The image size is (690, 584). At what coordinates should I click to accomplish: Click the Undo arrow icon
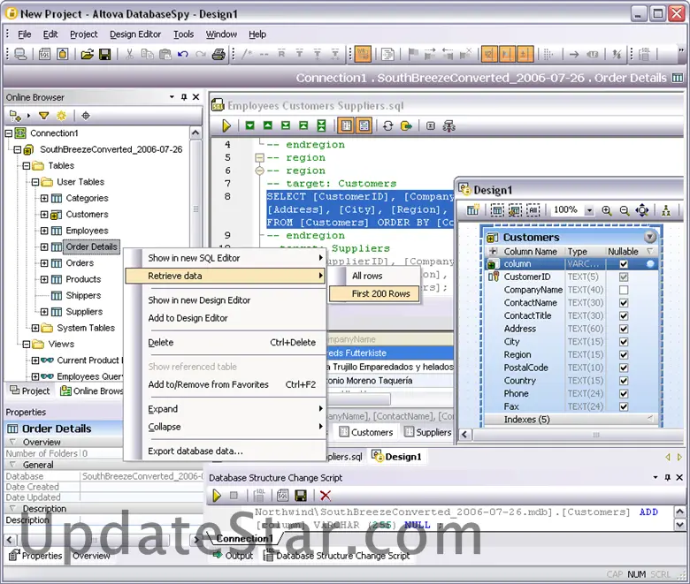(182, 54)
